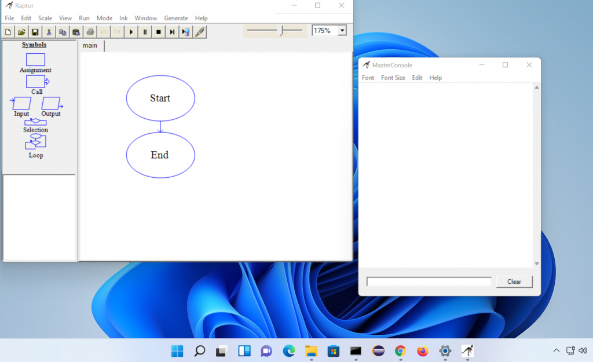
Task: Save the current flowchart
Action: (34, 31)
